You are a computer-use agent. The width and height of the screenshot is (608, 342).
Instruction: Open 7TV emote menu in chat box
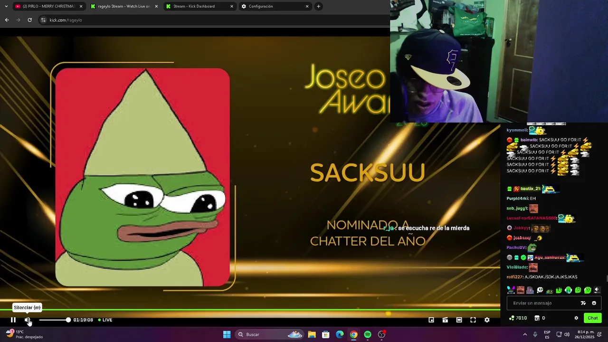pyautogui.click(x=583, y=303)
